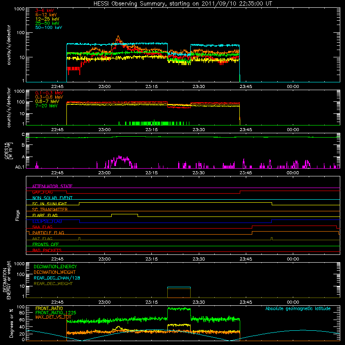Click the FRONT_RATIO_1225 legend label

(56, 313)
